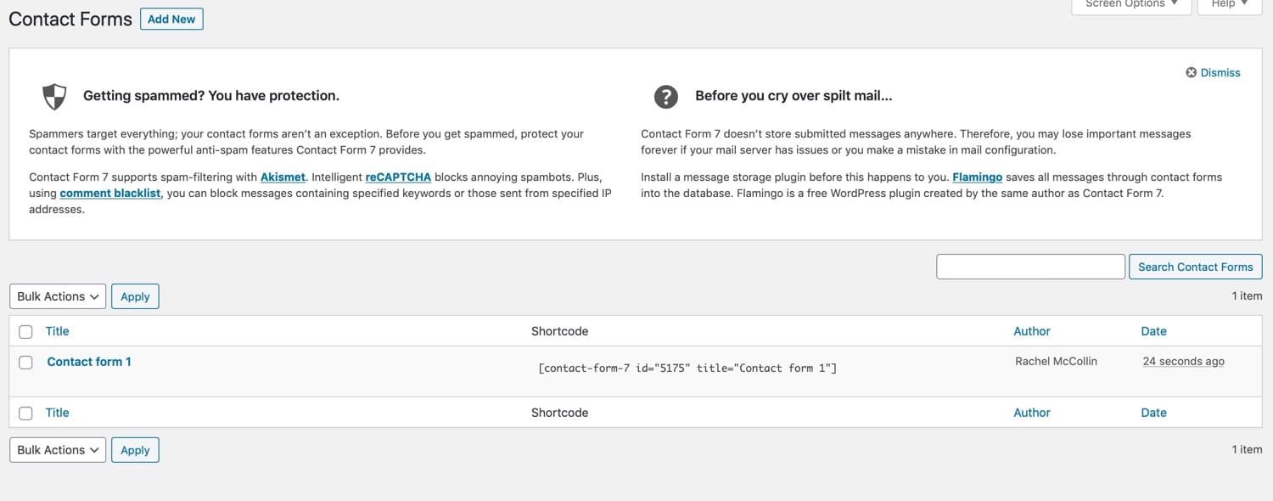Viewport: 1273px width, 501px height.
Task: Expand the Screen Options panel
Action: [x=1130, y=4]
